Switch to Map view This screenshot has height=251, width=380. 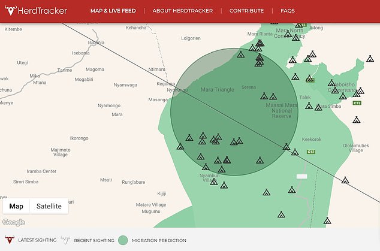16,206
